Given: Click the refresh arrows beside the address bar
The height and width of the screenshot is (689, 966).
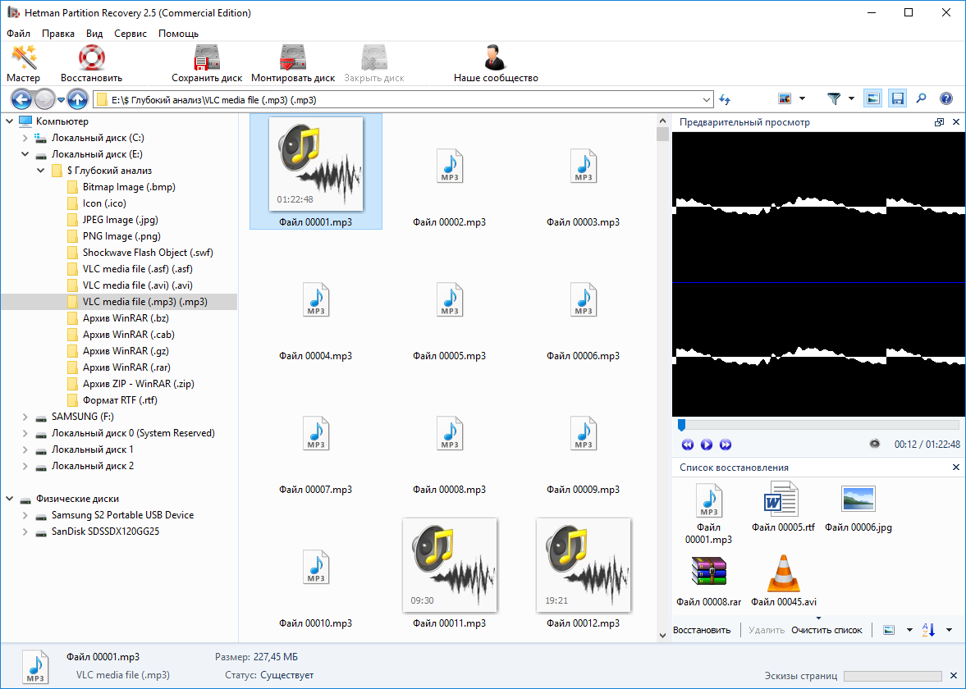Looking at the screenshot, I should click(x=726, y=99).
